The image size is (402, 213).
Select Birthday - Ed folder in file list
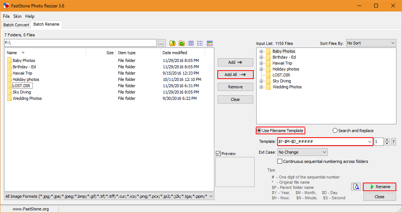[x=24, y=67]
